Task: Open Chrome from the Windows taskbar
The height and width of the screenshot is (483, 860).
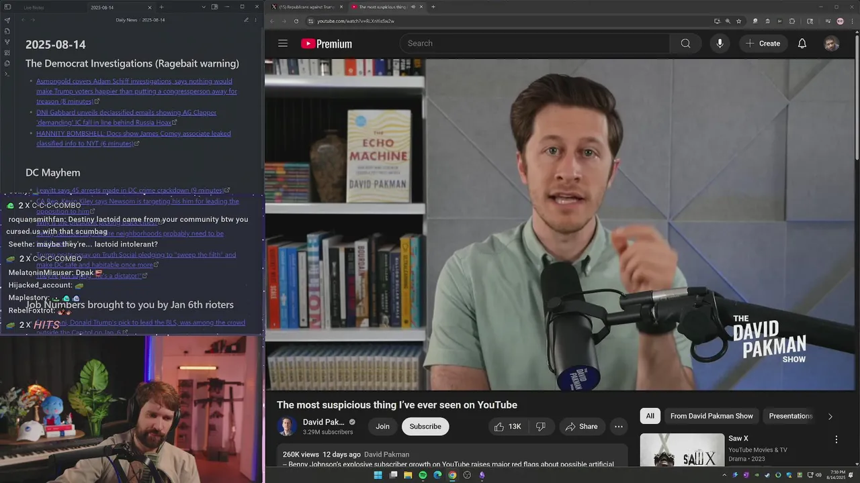Action: point(452,475)
